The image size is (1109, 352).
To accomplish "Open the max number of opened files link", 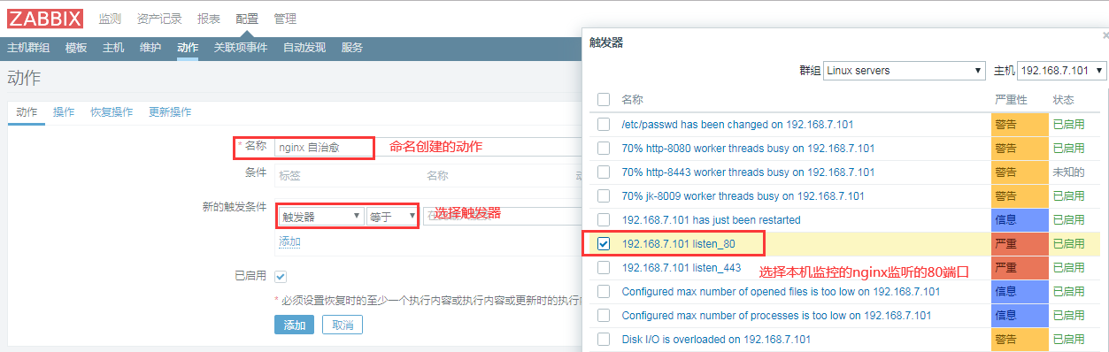I will 781,291.
